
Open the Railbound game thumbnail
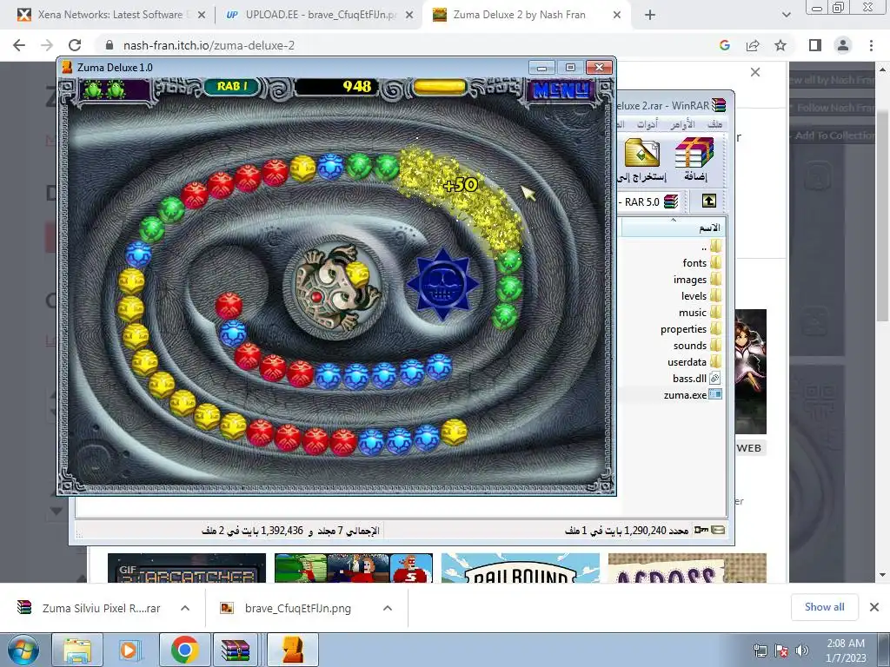(520, 568)
